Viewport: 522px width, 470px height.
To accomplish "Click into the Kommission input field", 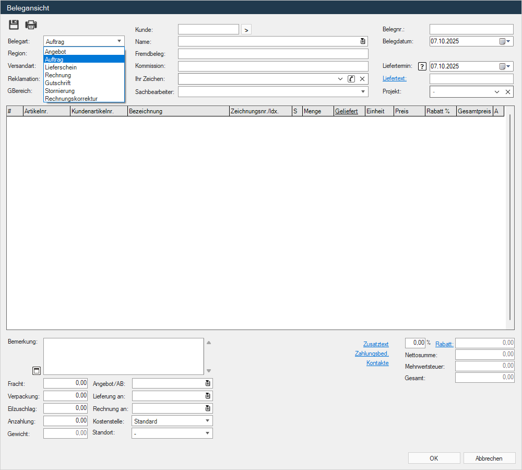I will 273,66.
